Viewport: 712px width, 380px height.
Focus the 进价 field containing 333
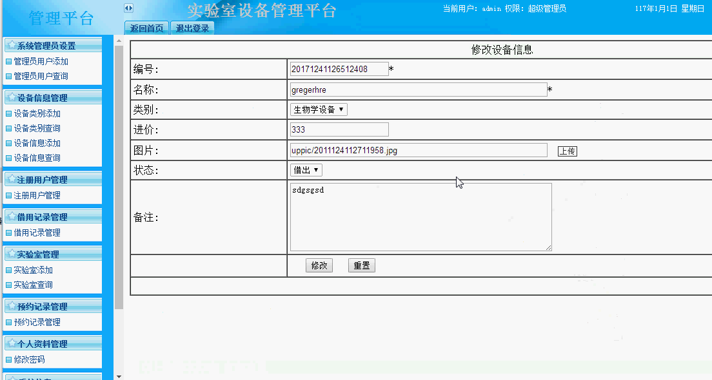tap(339, 129)
